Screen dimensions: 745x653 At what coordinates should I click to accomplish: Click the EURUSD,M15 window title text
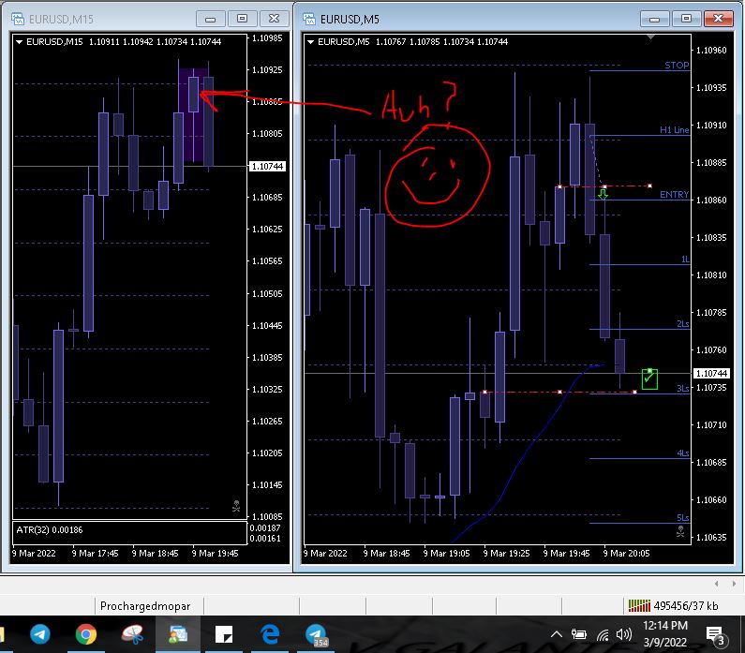(61, 19)
